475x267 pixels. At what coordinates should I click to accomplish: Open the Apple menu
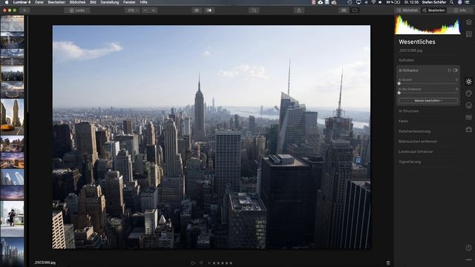pyautogui.click(x=6, y=2)
